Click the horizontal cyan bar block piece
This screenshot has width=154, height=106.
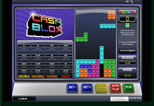[x=108, y=26]
